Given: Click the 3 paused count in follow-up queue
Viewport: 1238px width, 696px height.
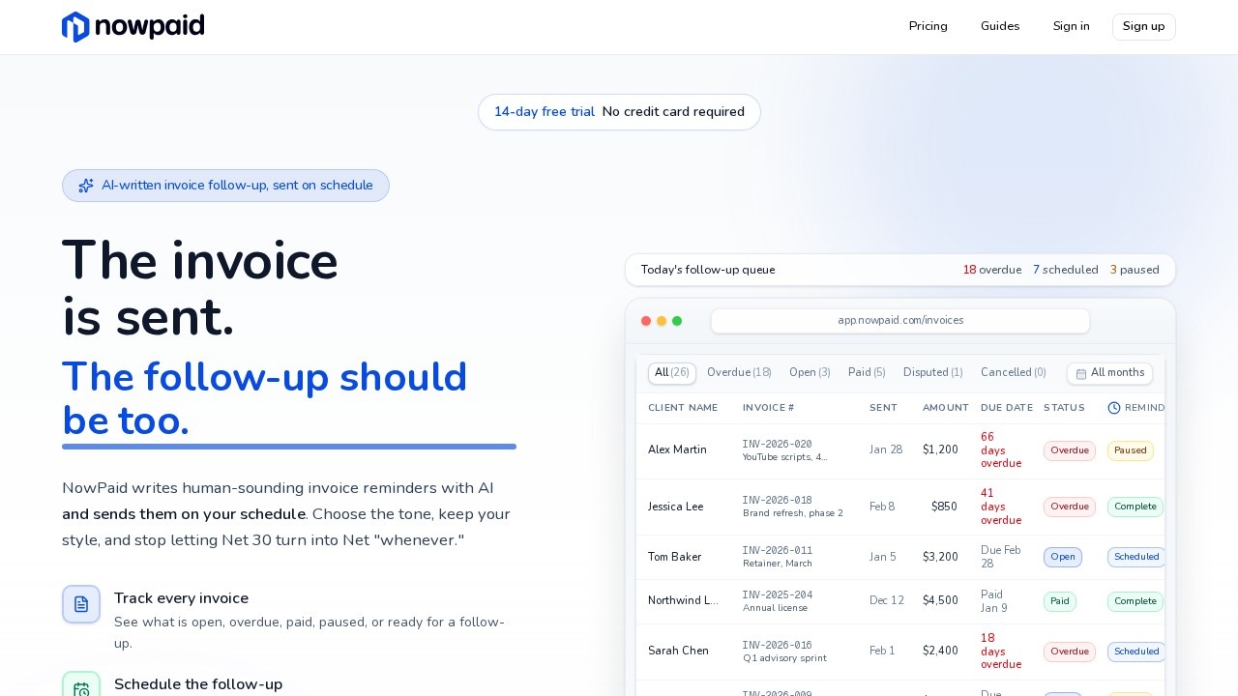Looking at the screenshot, I should pos(1135,271).
